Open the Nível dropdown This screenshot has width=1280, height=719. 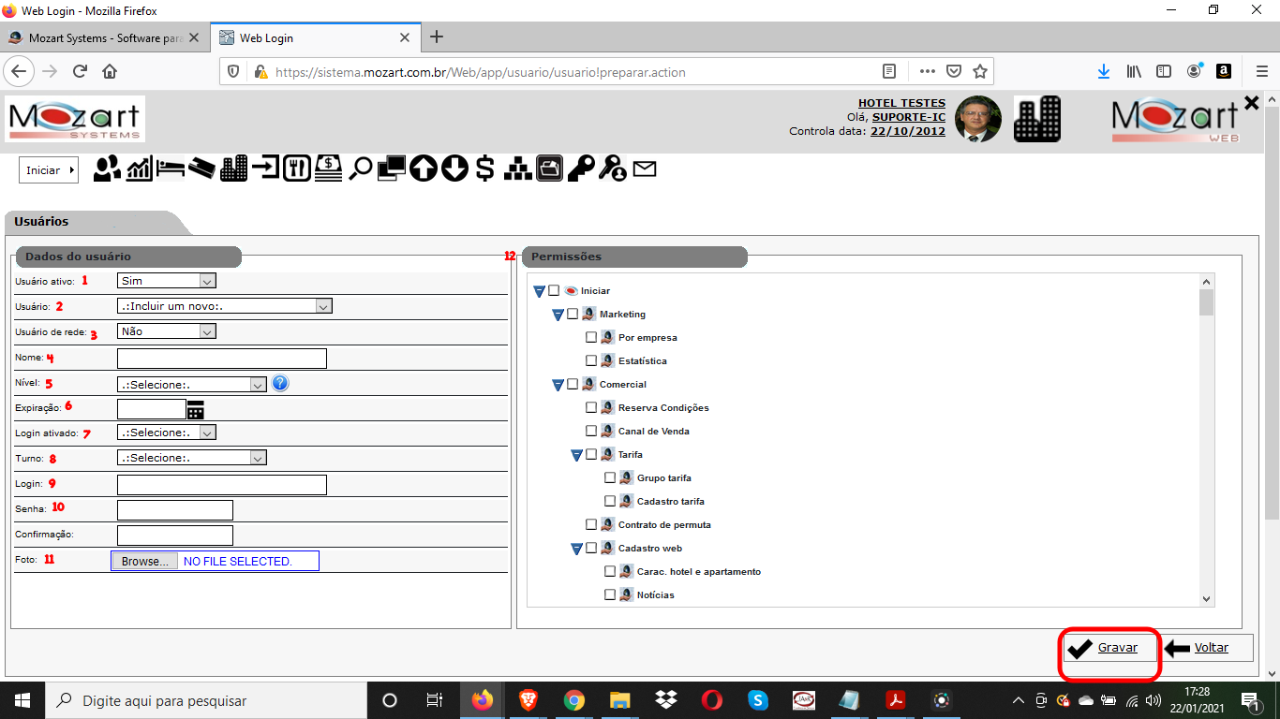coord(192,384)
